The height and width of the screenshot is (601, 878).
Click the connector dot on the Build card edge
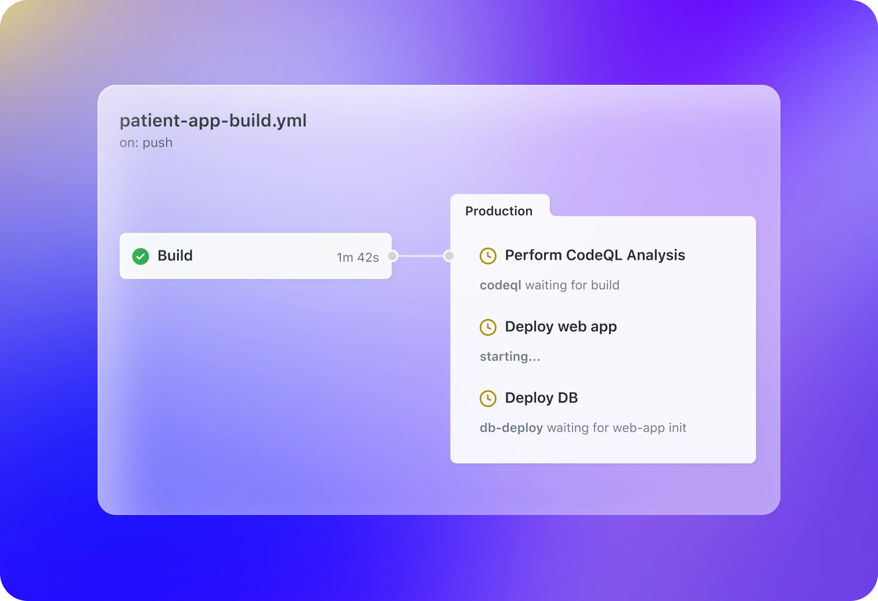point(393,256)
